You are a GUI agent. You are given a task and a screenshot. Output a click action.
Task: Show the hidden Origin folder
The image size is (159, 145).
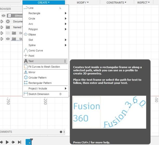click(x=8, y=33)
